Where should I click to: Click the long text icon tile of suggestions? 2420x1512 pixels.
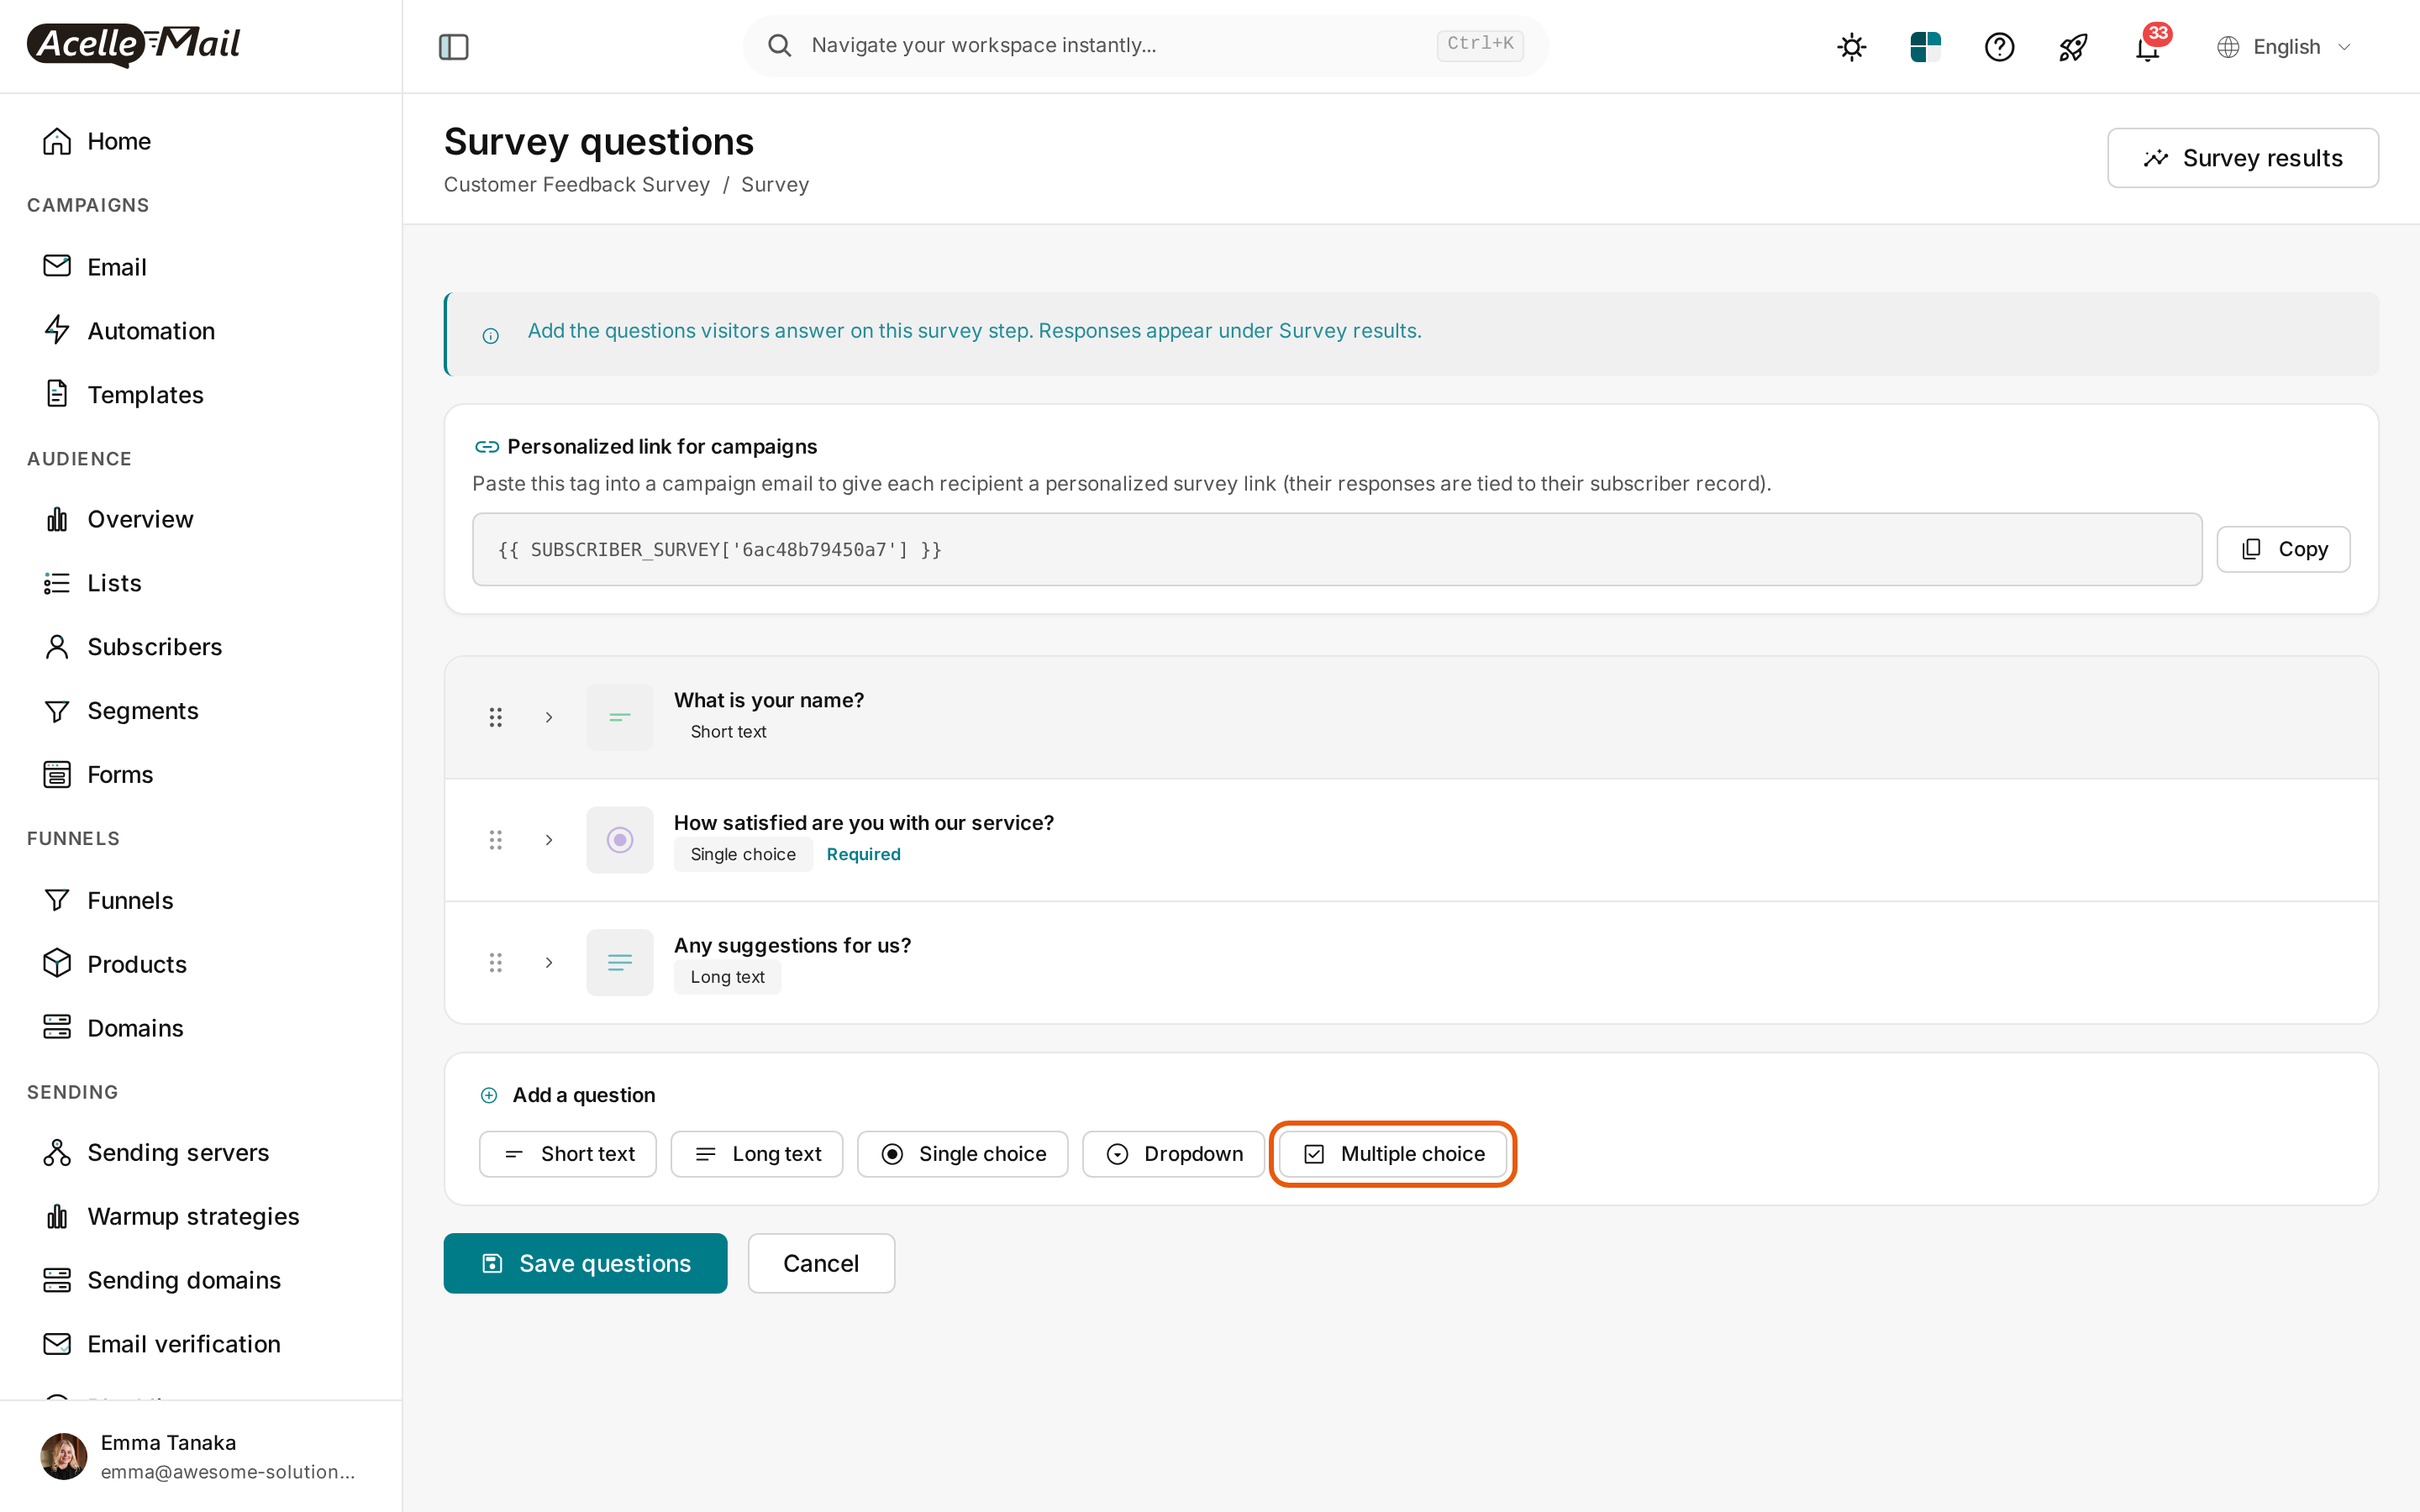[x=620, y=962]
